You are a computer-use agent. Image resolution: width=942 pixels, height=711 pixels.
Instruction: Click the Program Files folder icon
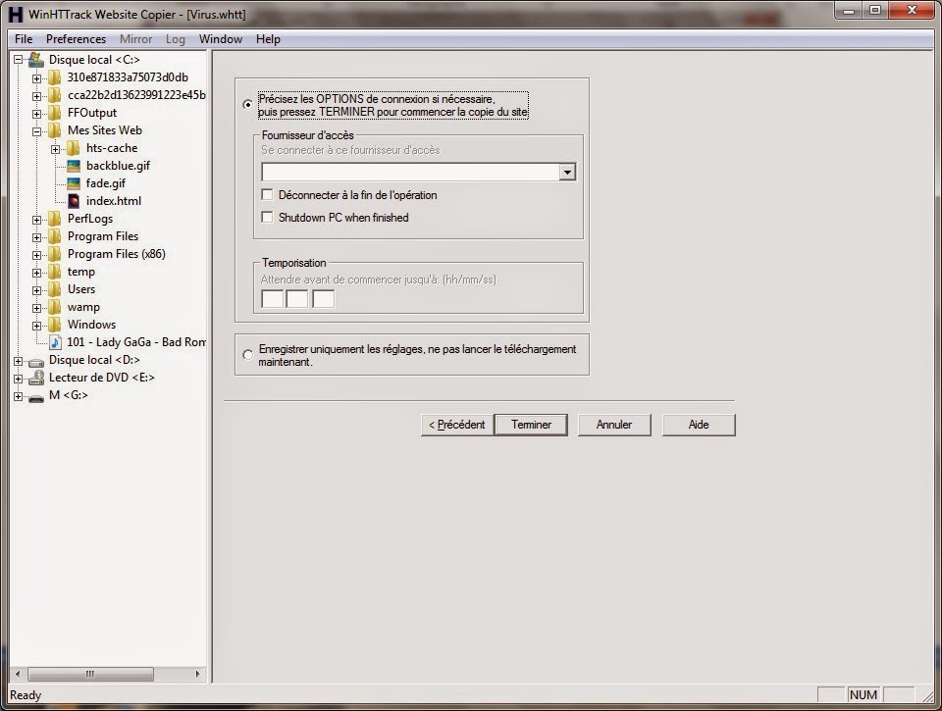click(x=54, y=236)
